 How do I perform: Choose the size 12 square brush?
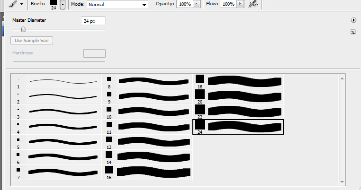[147, 142]
